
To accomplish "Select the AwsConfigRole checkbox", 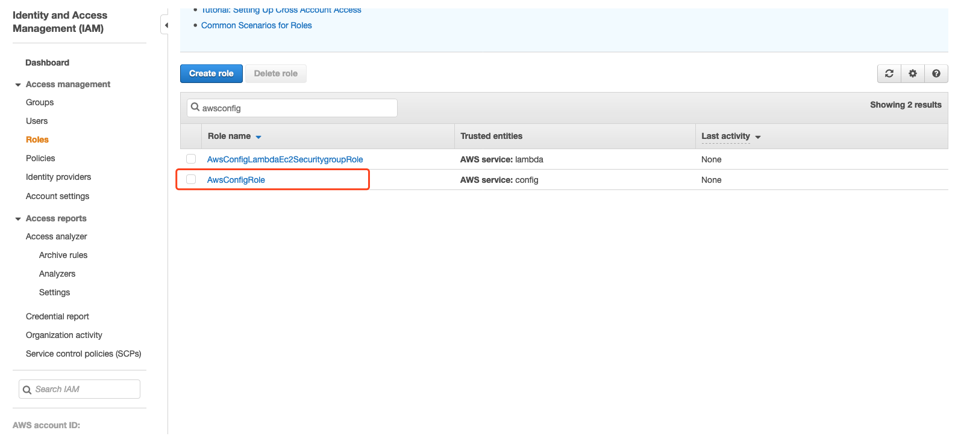I will click(191, 179).
